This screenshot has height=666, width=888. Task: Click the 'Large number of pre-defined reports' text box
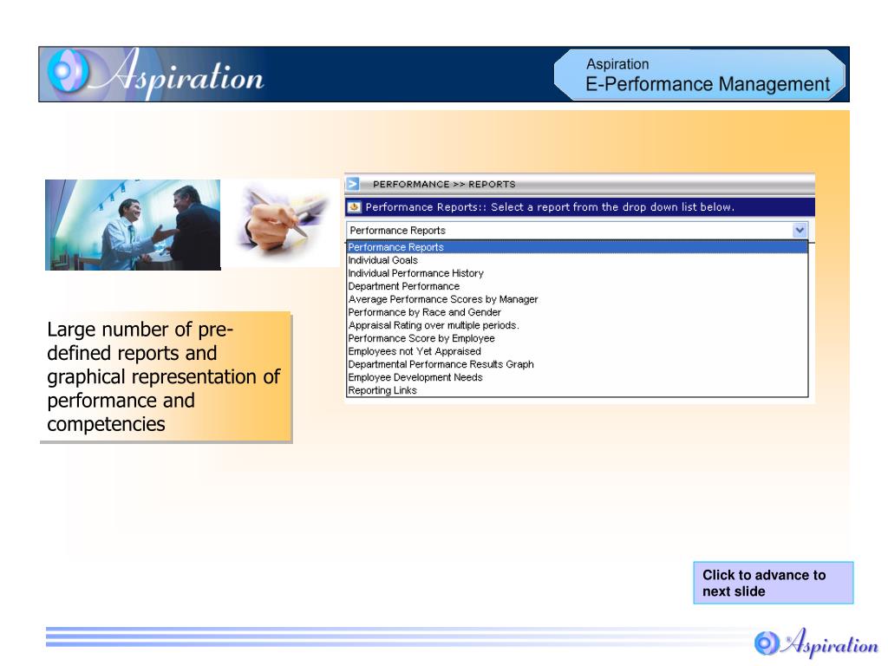[x=166, y=376]
